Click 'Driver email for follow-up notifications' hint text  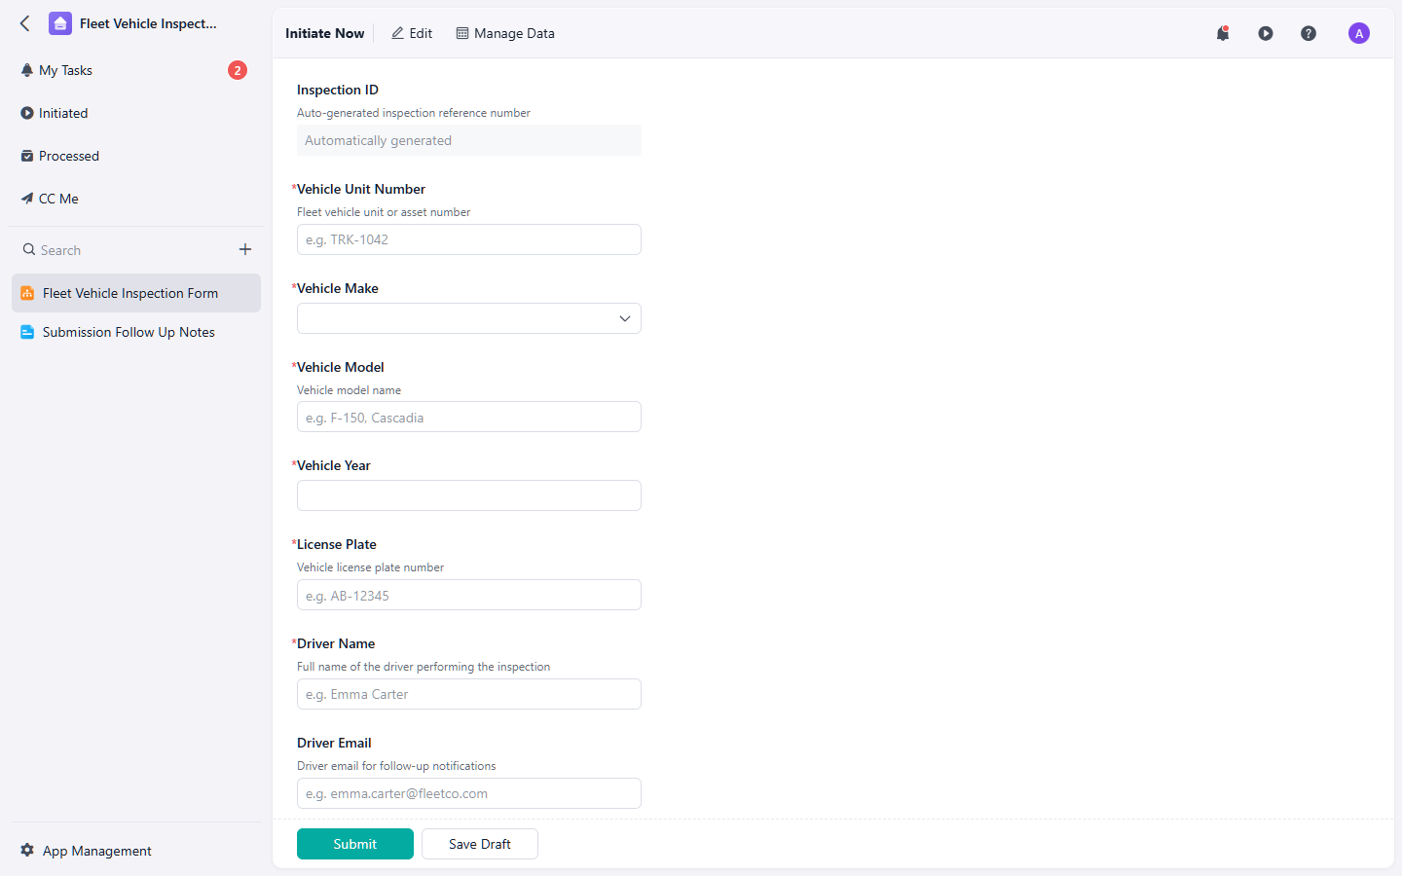point(396,766)
